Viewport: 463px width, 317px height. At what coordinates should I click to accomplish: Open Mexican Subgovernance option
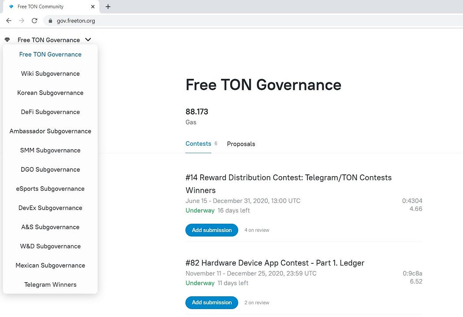click(50, 265)
